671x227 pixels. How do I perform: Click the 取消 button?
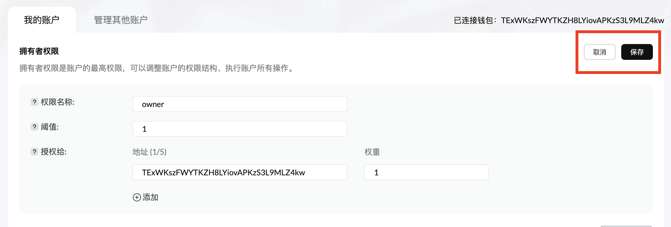tap(599, 52)
